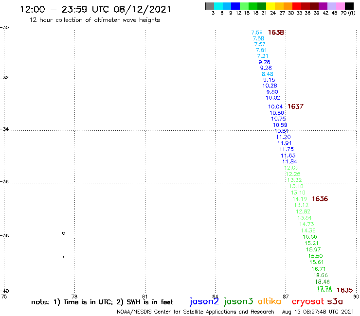This screenshot has width=360, height=316.
Task: Click the 10.75 reading
Action: [278, 119]
